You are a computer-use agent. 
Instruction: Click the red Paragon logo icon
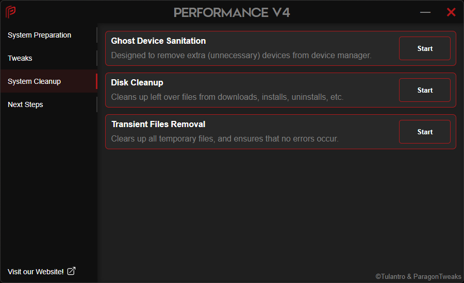point(10,12)
